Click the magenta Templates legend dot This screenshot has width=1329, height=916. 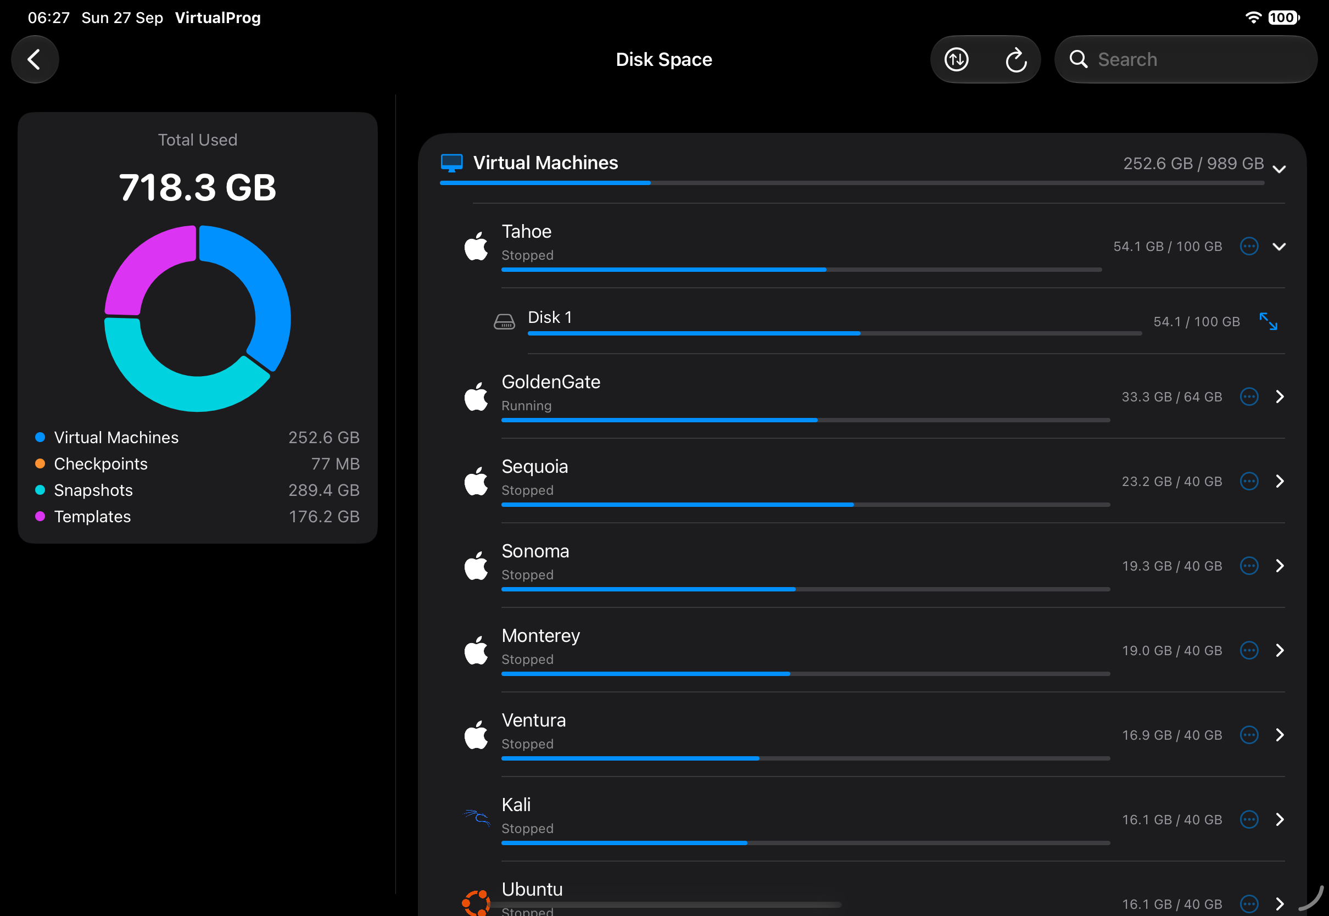tap(40, 517)
